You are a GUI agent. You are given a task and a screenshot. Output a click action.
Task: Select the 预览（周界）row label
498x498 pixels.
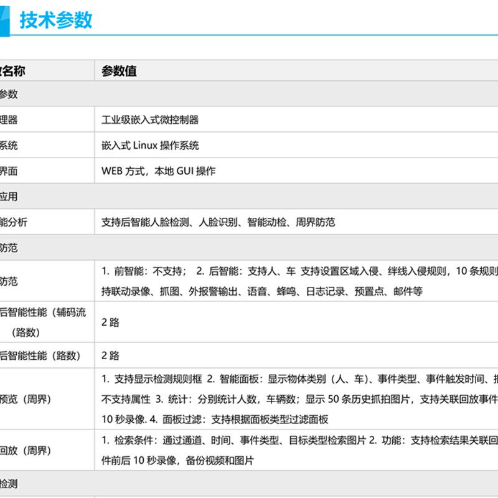[26, 399]
